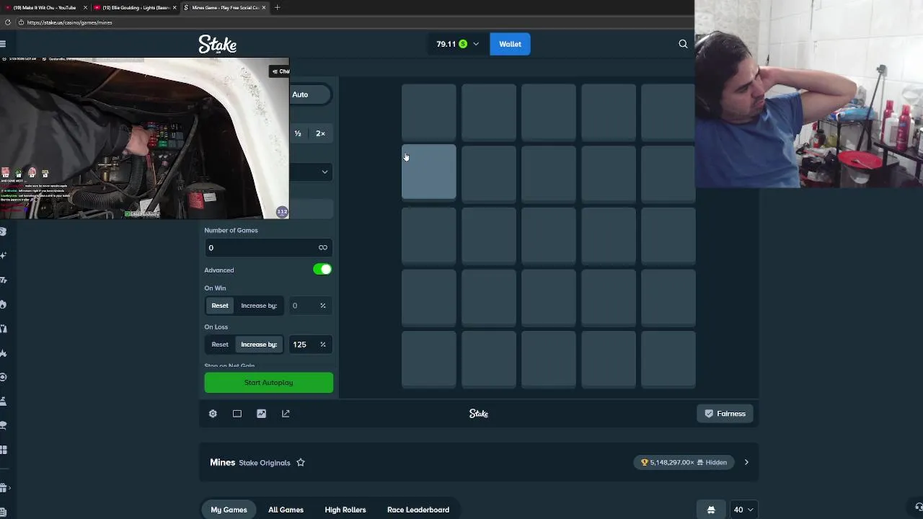
Task: View site info lock icon
Action: point(21,22)
